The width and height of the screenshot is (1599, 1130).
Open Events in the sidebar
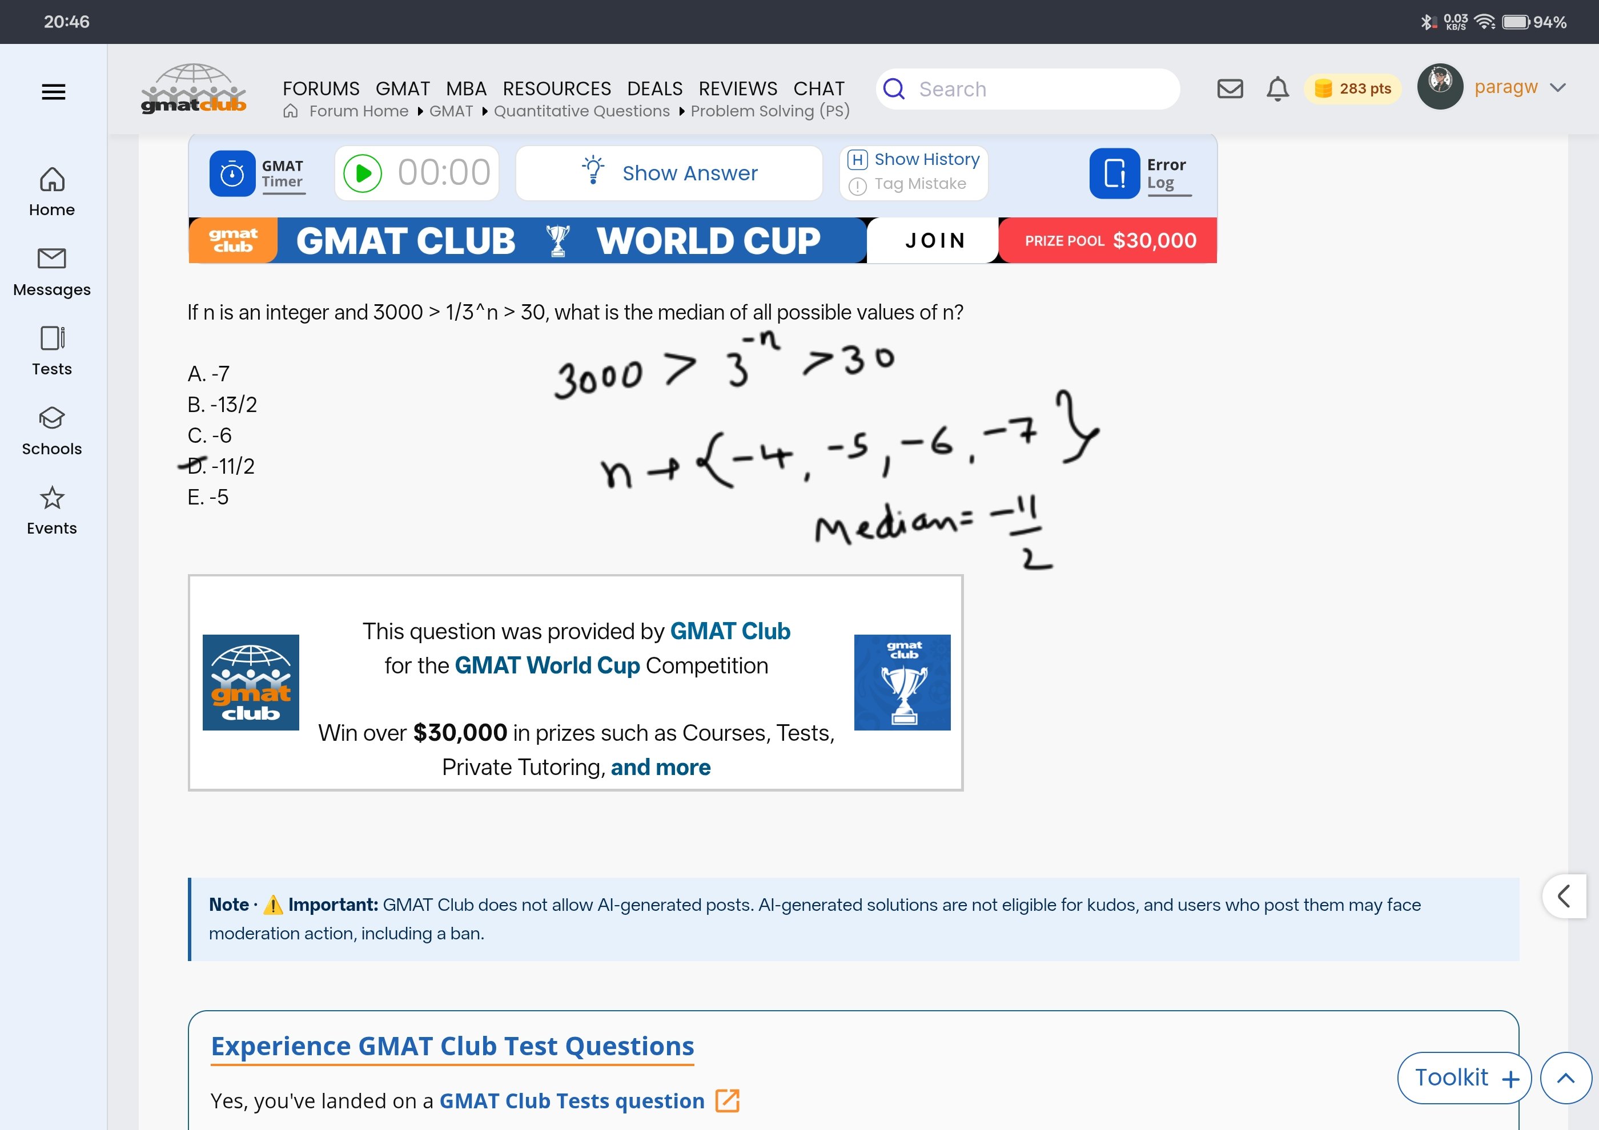pyautogui.click(x=52, y=511)
